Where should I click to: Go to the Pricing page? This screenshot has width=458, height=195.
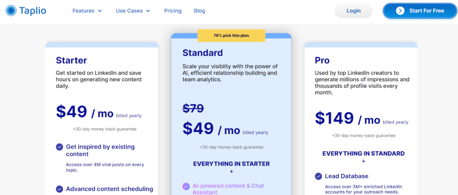(173, 11)
